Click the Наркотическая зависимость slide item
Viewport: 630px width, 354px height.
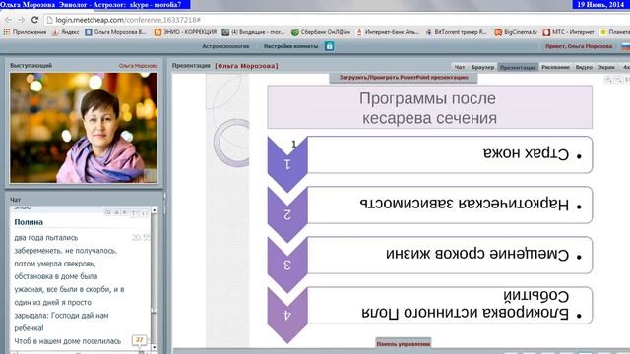[x=449, y=205]
